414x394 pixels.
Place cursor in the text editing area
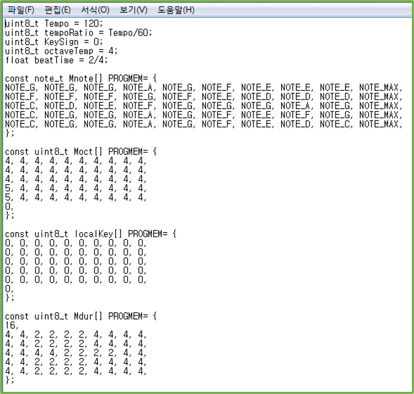click(x=207, y=205)
